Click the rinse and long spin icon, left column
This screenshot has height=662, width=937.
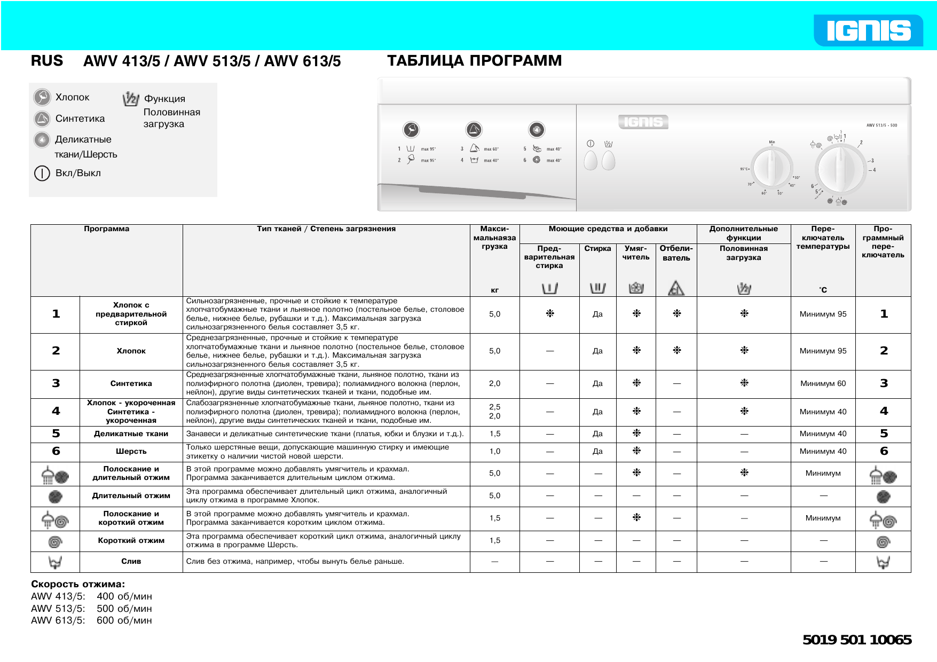click(56, 475)
